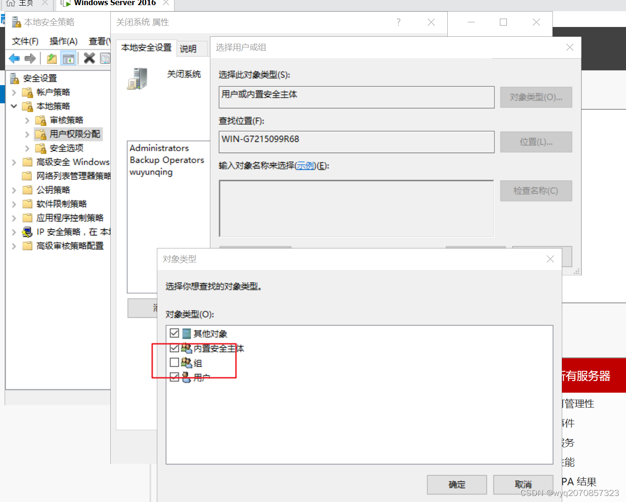Click the back navigation arrow
The height and width of the screenshot is (502, 626).
14,58
